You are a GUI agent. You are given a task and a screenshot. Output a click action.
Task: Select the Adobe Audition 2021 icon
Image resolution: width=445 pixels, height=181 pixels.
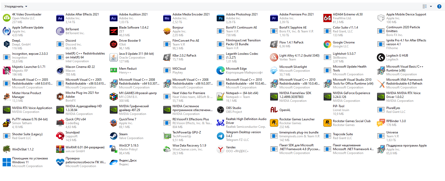coord(113,18)
